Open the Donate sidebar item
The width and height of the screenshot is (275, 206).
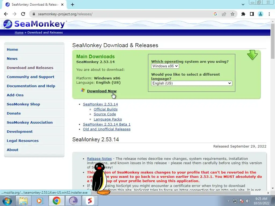click(34, 113)
